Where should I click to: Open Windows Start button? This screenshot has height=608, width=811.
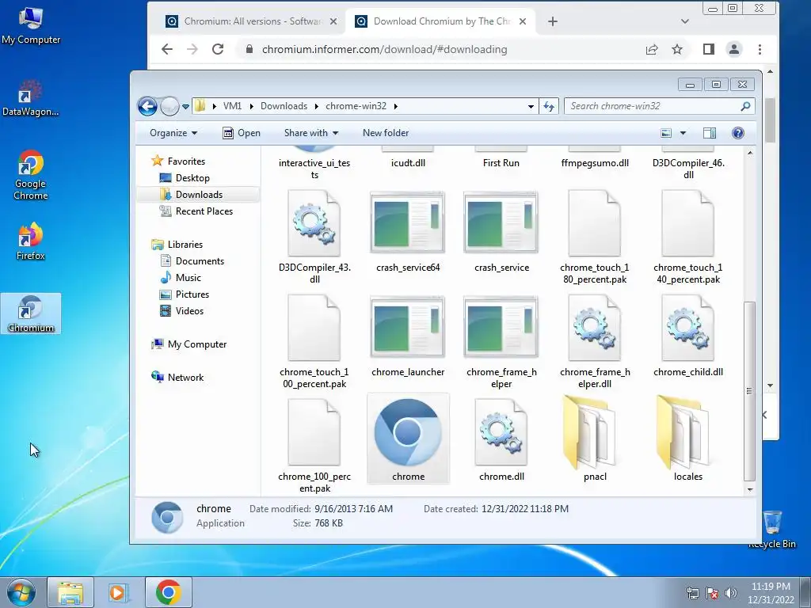[x=21, y=592]
